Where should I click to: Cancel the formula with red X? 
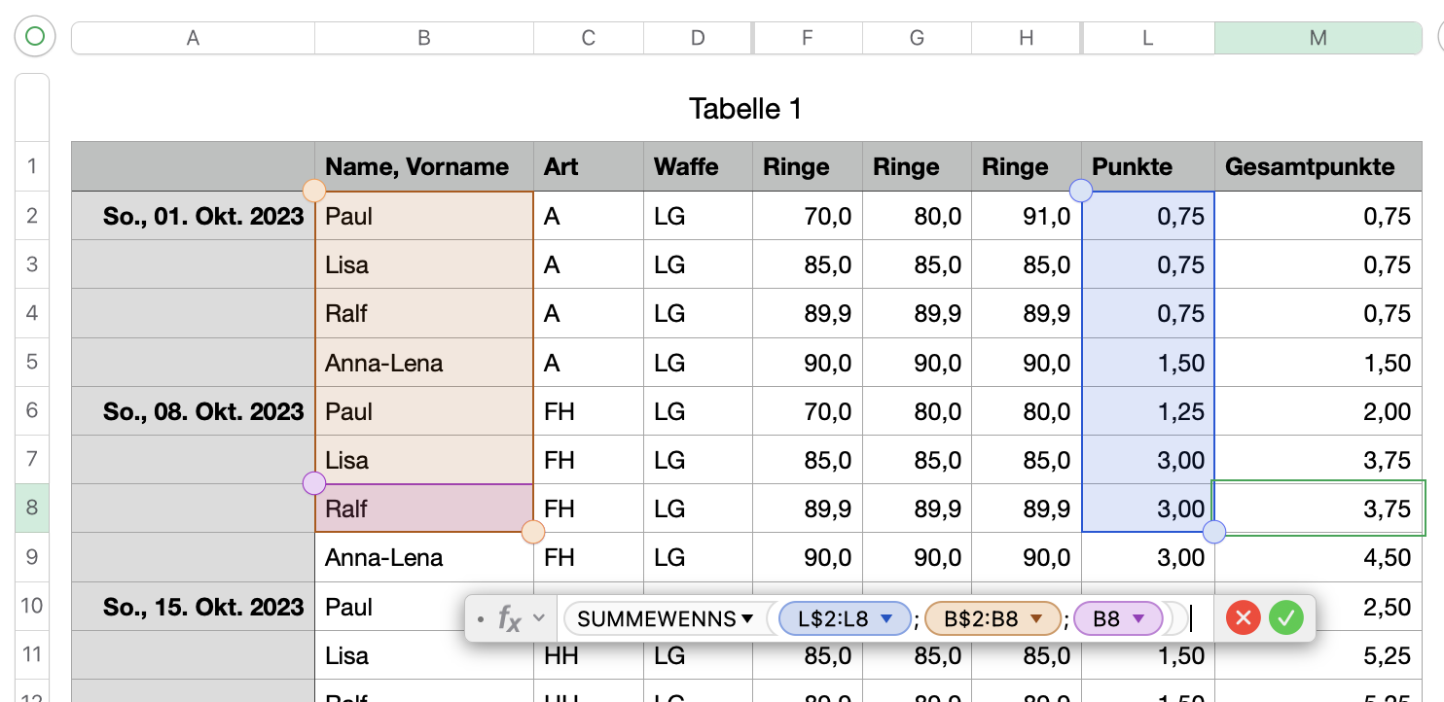[1243, 617]
